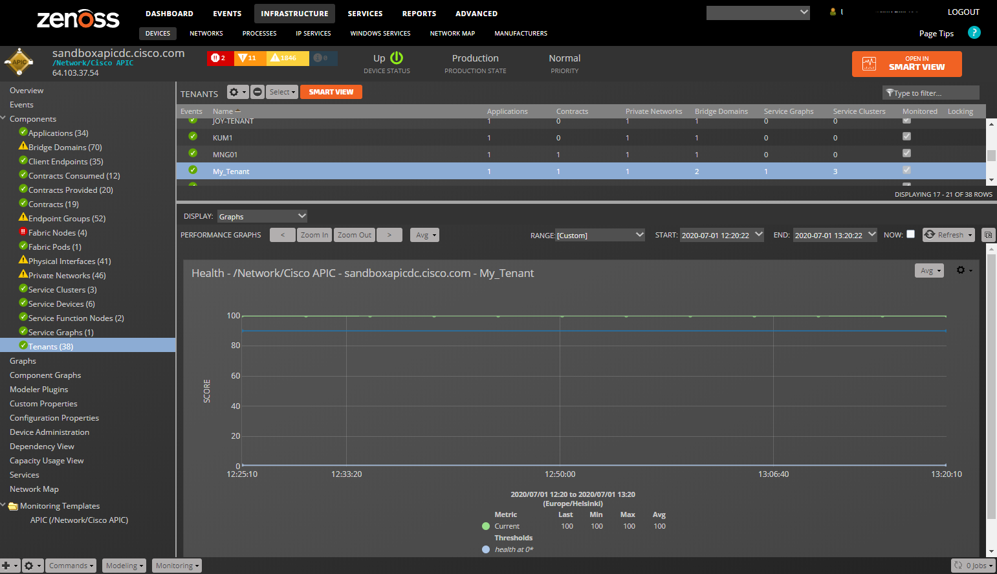This screenshot has width=997, height=574.
Task: Click the Cisco APIC device icon
Action: point(20,62)
